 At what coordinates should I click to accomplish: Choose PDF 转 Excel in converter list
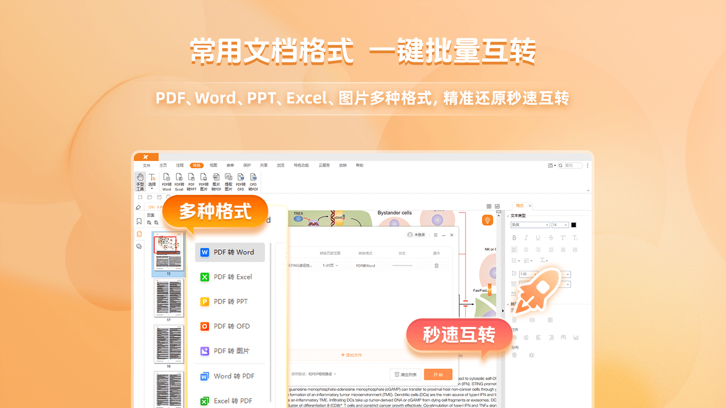230,277
